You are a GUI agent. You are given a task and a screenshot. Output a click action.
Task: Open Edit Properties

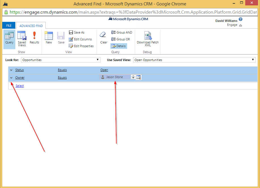(81, 46)
